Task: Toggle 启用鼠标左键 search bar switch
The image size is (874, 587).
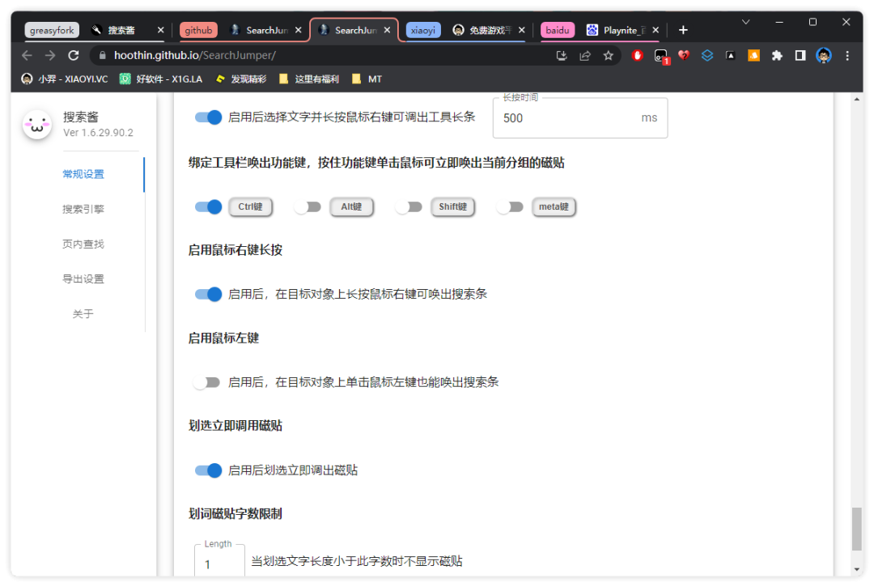Action: point(207,382)
